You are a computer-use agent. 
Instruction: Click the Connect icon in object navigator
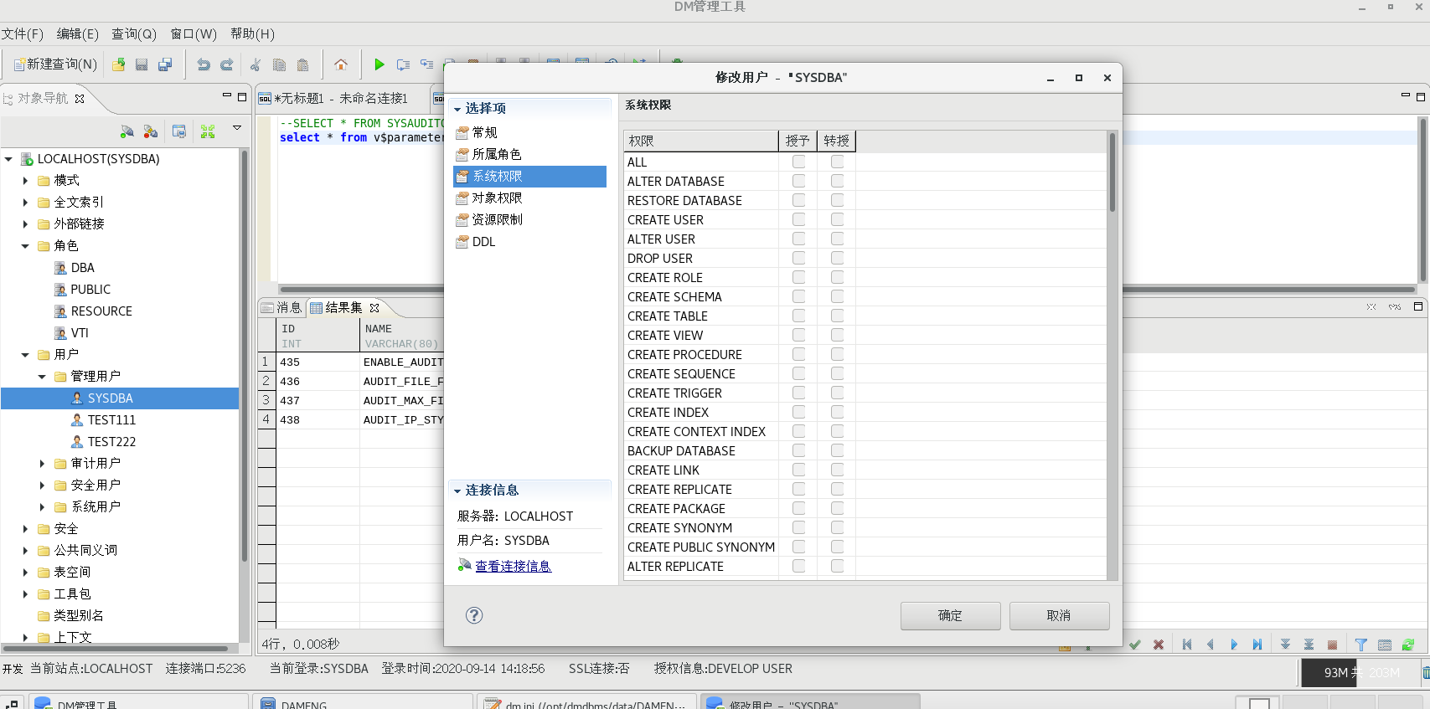point(126,131)
